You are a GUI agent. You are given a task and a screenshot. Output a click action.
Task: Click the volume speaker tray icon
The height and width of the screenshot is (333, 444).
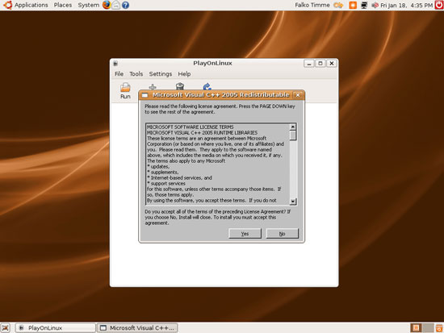(375, 5)
